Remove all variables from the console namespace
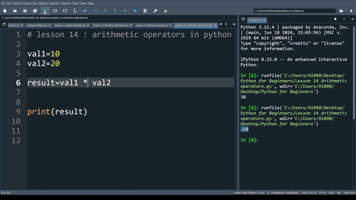Viewport: 356px width, 200px height. coord(335,19)
